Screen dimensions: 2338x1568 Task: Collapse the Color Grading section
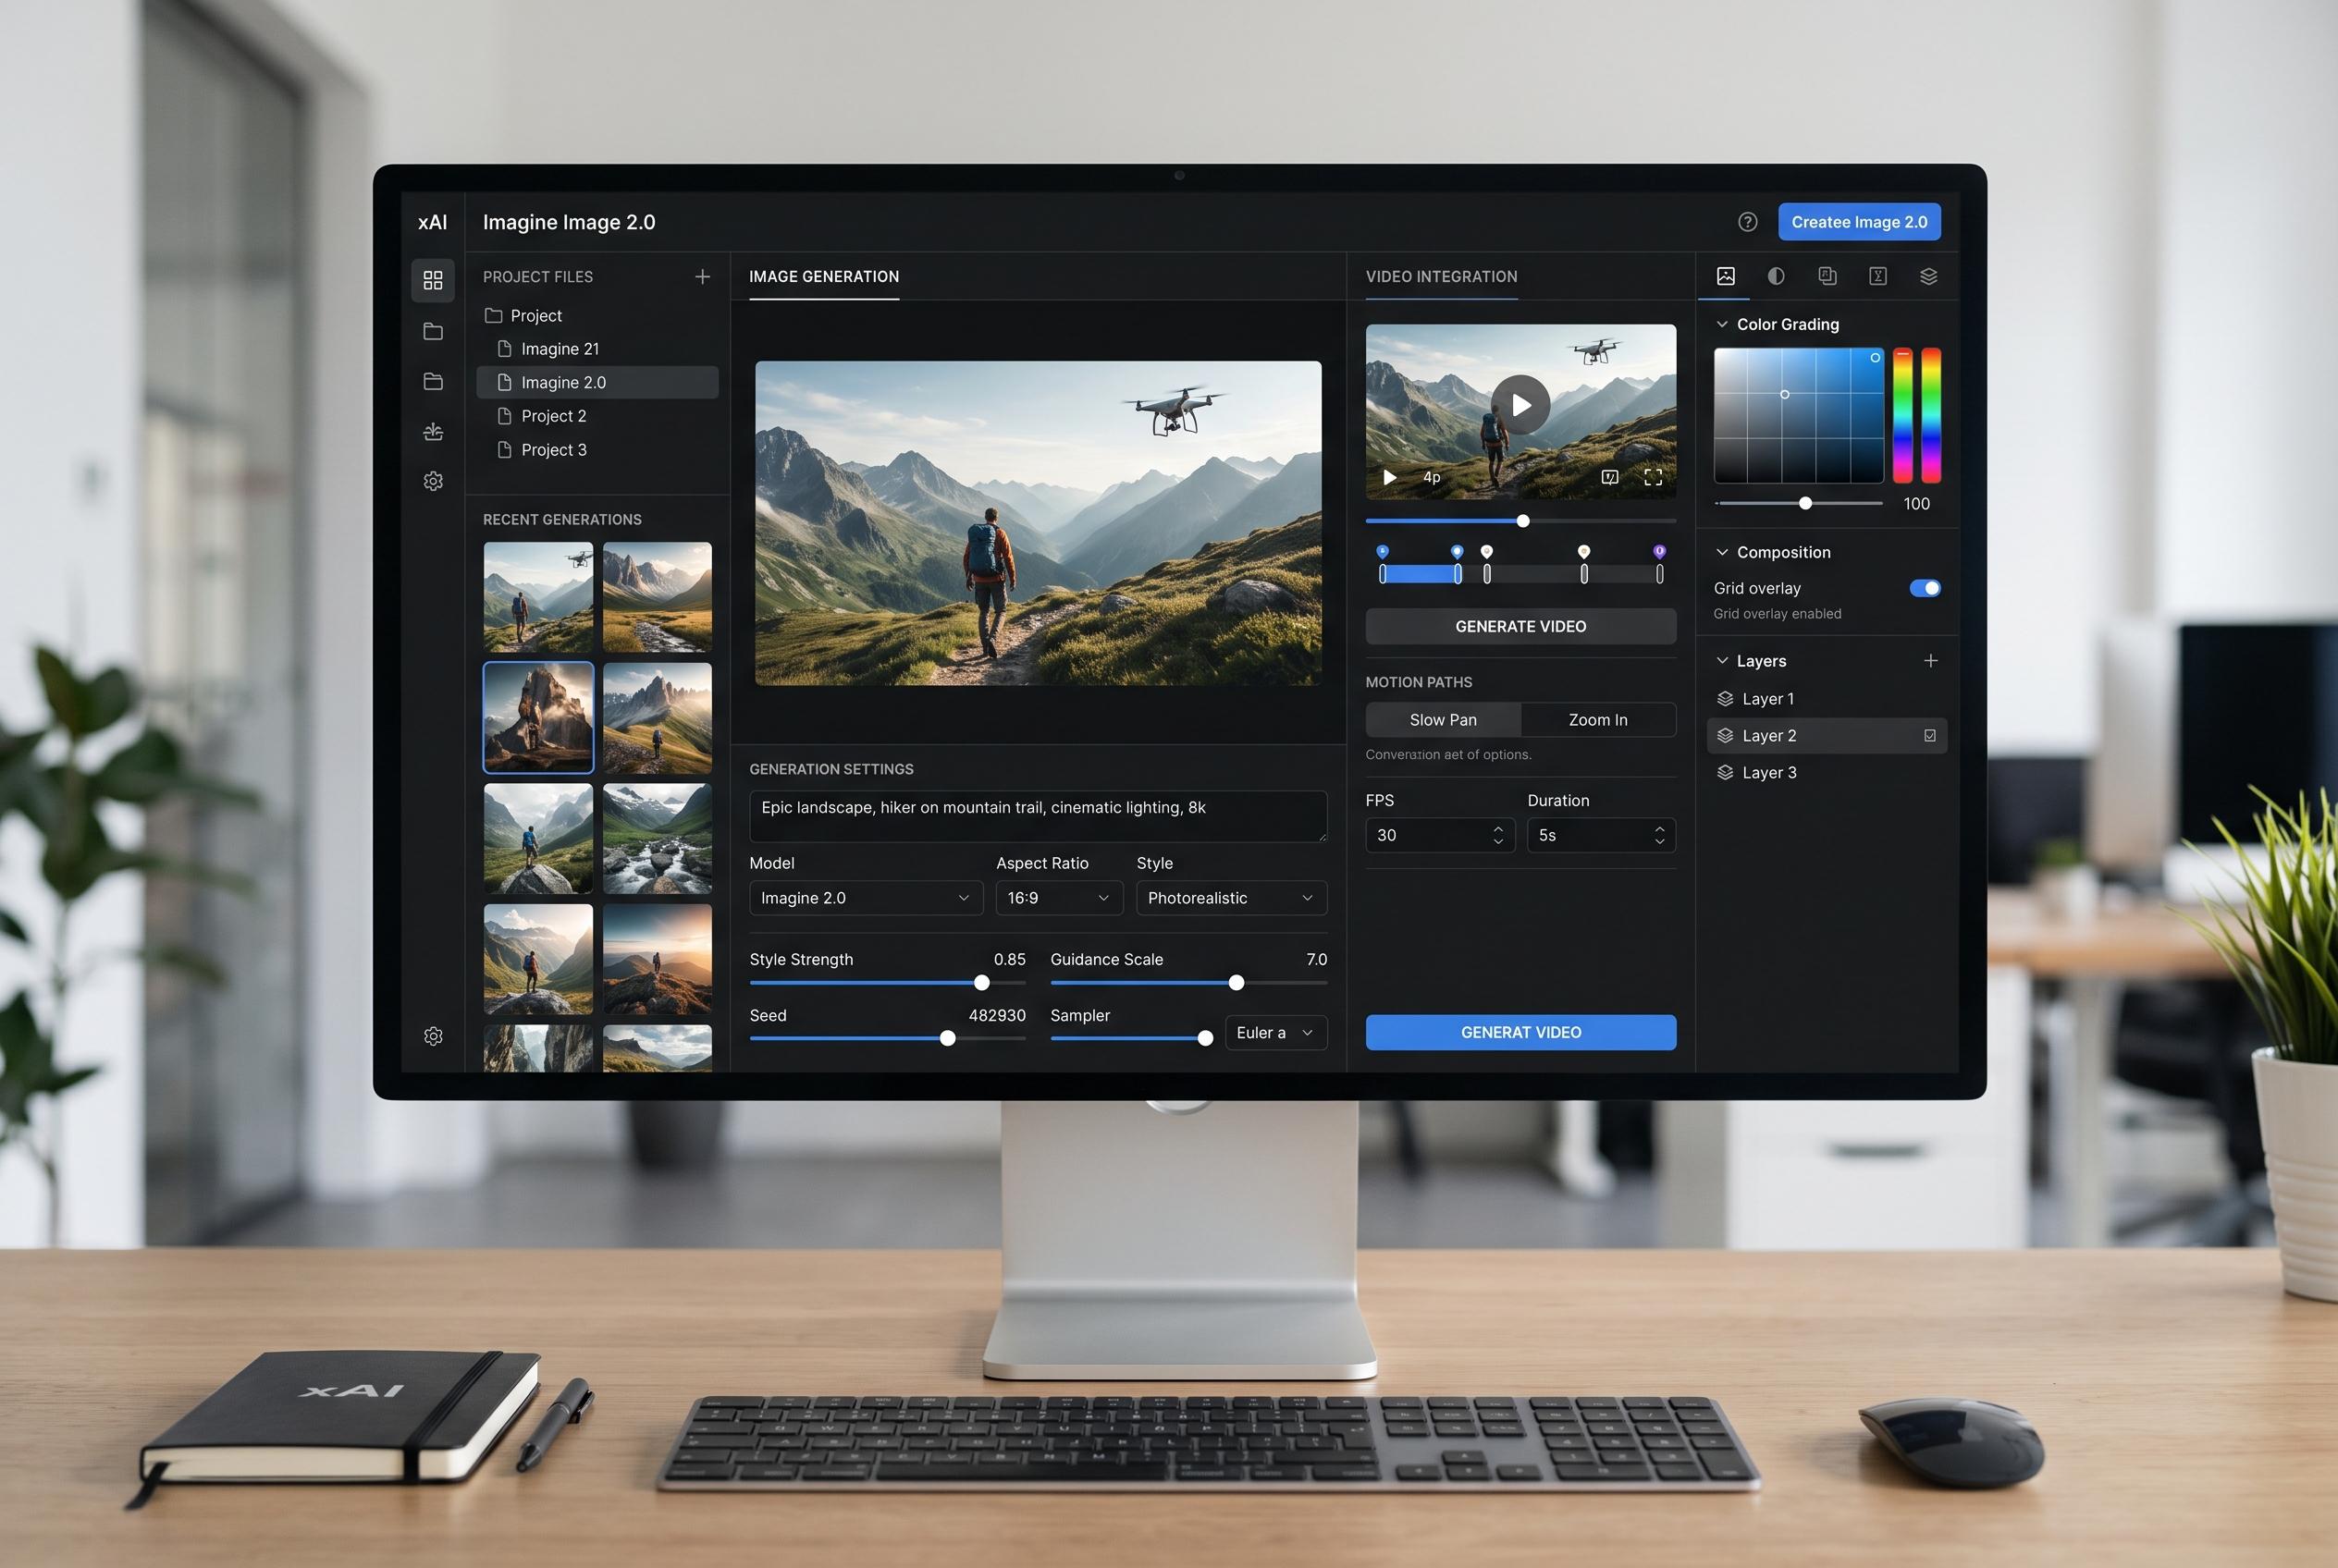[x=1722, y=324]
